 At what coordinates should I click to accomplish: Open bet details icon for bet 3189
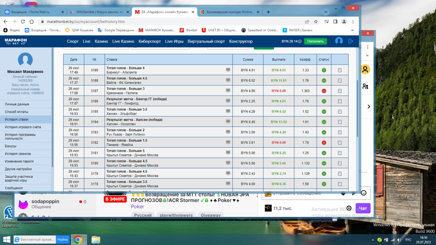coord(340,70)
